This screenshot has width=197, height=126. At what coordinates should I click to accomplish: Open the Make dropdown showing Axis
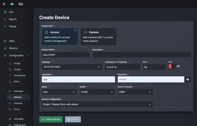point(59,92)
